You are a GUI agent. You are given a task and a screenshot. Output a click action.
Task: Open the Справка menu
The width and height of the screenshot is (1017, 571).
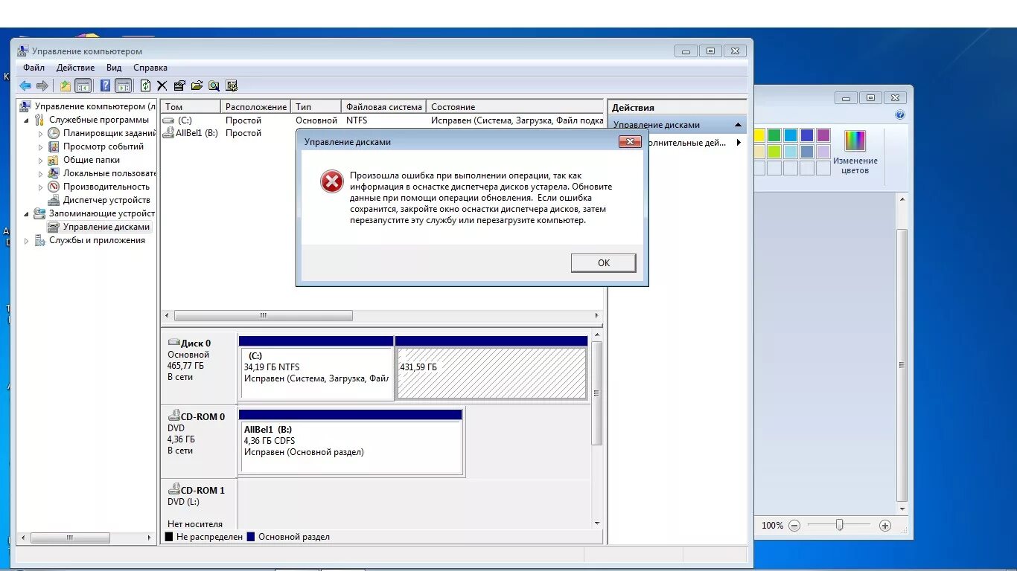click(150, 68)
